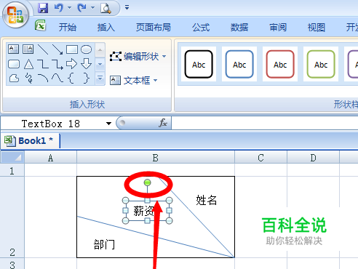Click the Office button orb
This screenshot has height=269, width=358.
tap(15, 15)
